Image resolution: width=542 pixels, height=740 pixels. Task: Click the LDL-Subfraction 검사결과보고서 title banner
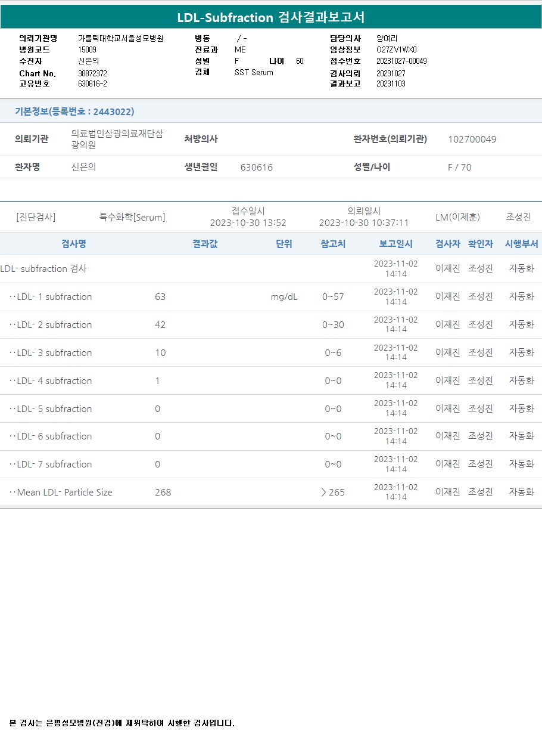click(271, 17)
